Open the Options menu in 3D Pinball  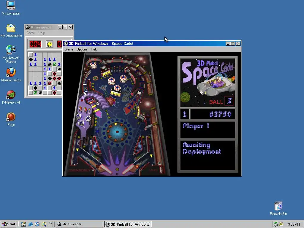82,49
